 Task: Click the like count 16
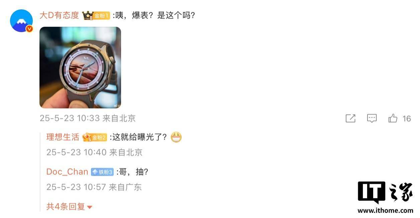(407, 119)
